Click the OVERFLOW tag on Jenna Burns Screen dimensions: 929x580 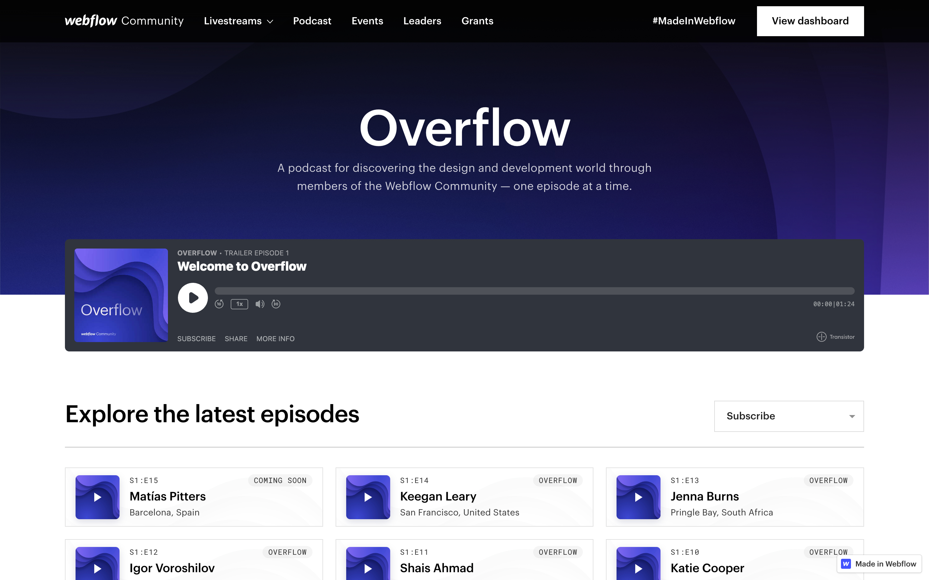(828, 481)
